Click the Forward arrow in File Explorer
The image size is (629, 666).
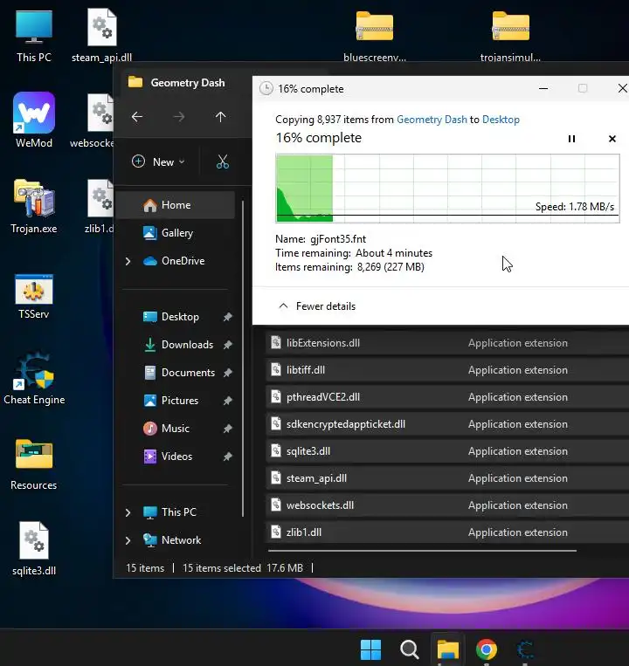pos(179,117)
